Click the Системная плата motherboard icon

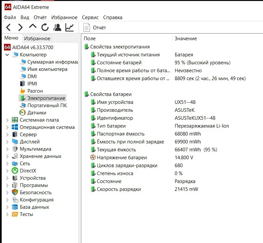tap(15, 120)
